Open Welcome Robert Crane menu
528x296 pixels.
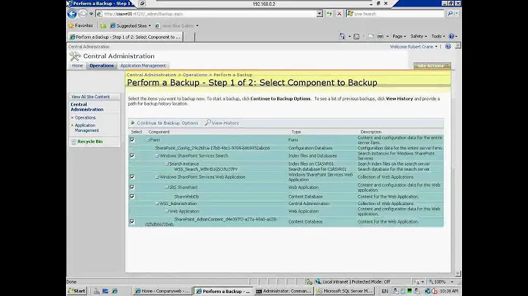point(414,47)
